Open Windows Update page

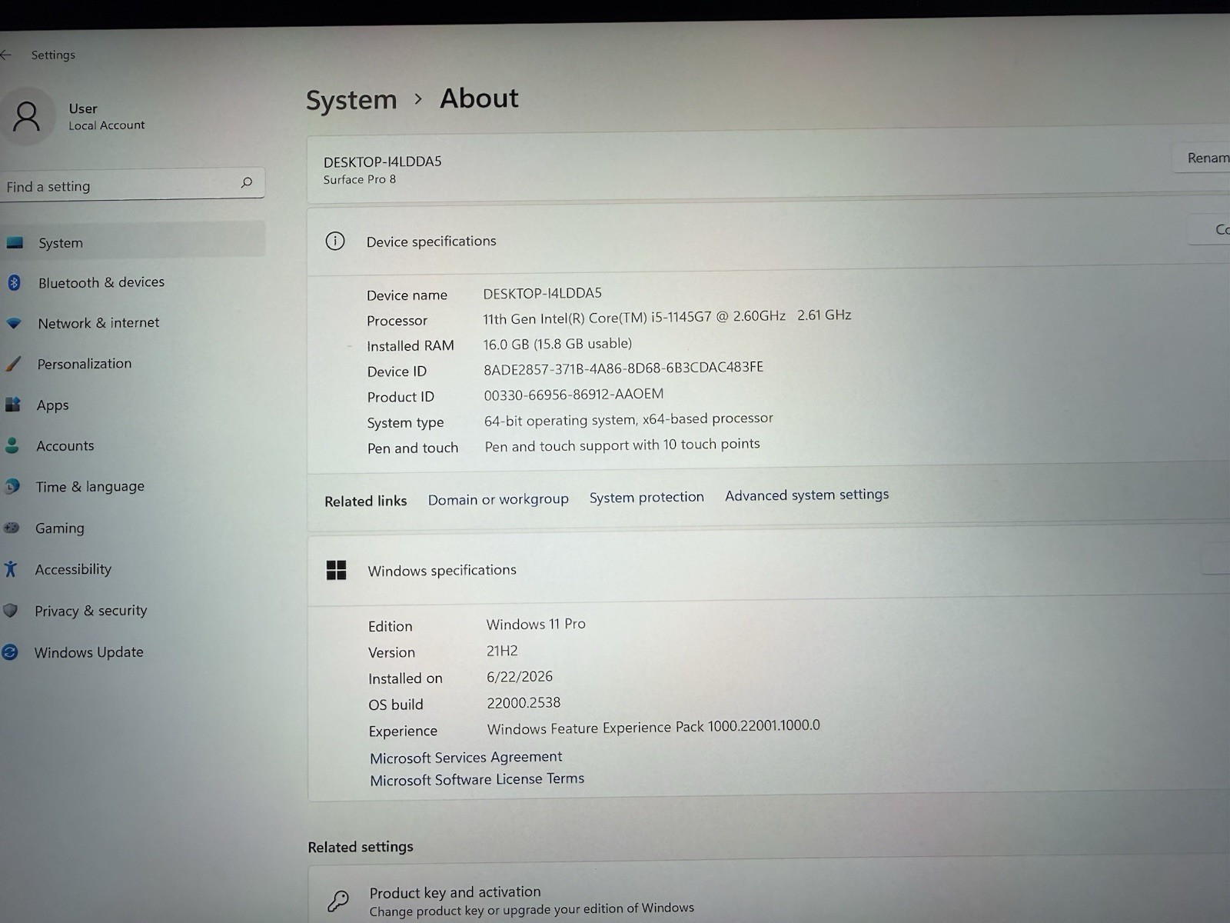pyautogui.click(x=89, y=652)
